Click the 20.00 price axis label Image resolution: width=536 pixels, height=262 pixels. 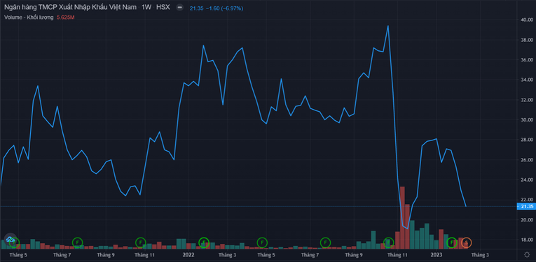pyautogui.click(x=528, y=220)
